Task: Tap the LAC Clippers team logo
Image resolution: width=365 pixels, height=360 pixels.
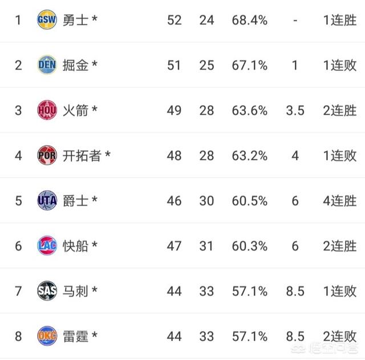Action: (47, 246)
